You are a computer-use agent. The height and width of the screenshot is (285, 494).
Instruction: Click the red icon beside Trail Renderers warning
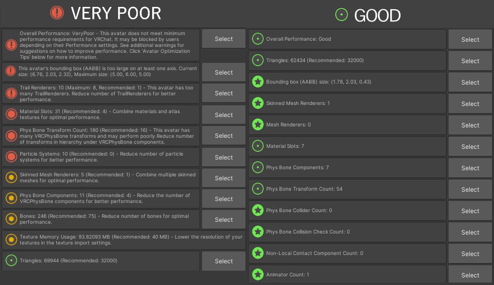(11, 93)
